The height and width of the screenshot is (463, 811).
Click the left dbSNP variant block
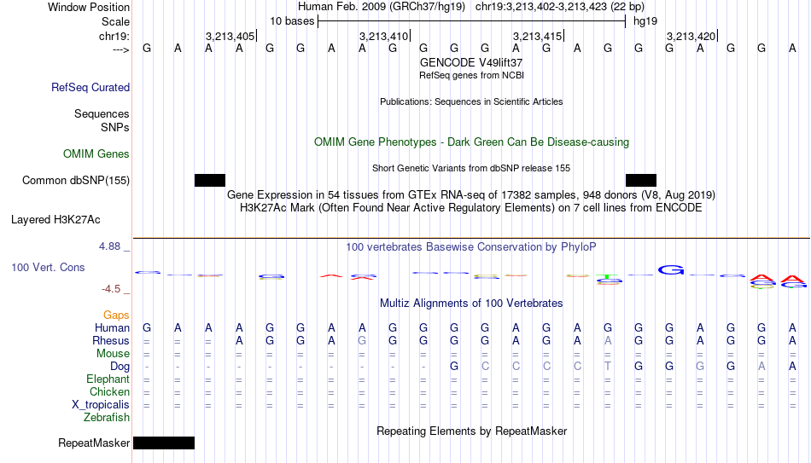point(210,181)
